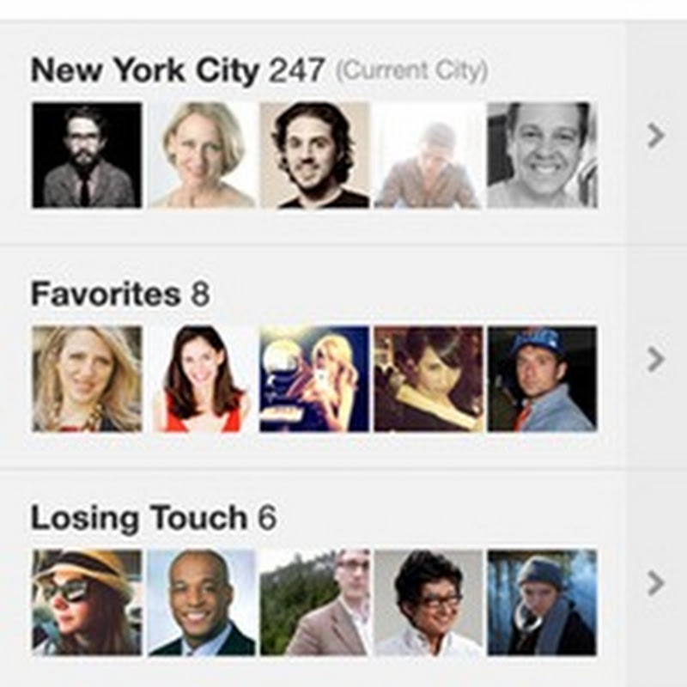Select smiling bald man in suit

201,603
